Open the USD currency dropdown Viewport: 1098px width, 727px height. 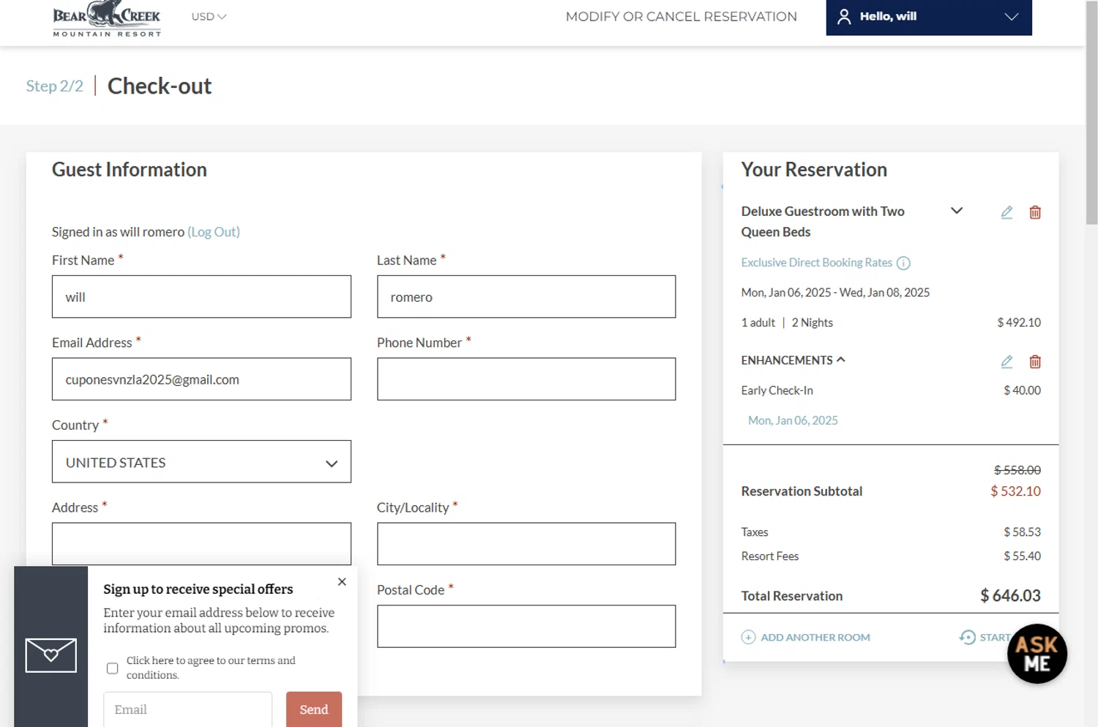click(x=209, y=16)
